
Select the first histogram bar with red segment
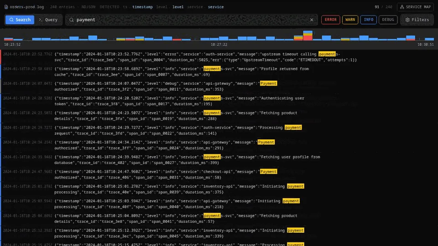[x=8, y=39]
